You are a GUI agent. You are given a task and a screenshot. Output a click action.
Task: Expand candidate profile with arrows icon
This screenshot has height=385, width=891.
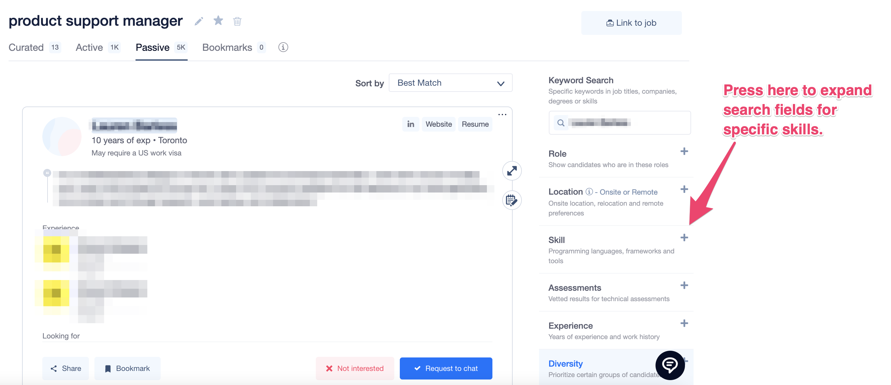tap(511, 171)
